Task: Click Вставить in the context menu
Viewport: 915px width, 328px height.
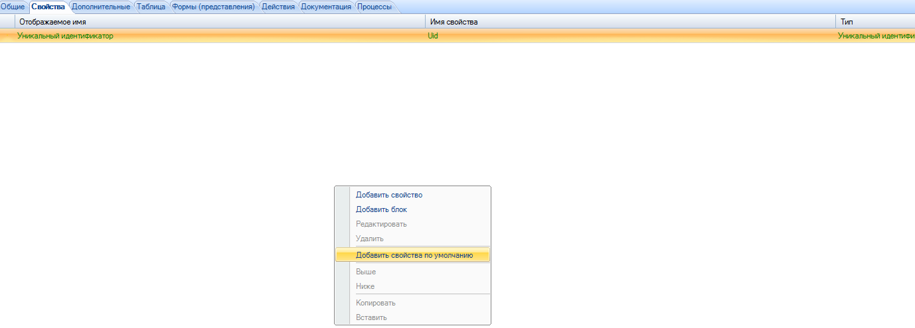Action: click(x=412, y=317)
